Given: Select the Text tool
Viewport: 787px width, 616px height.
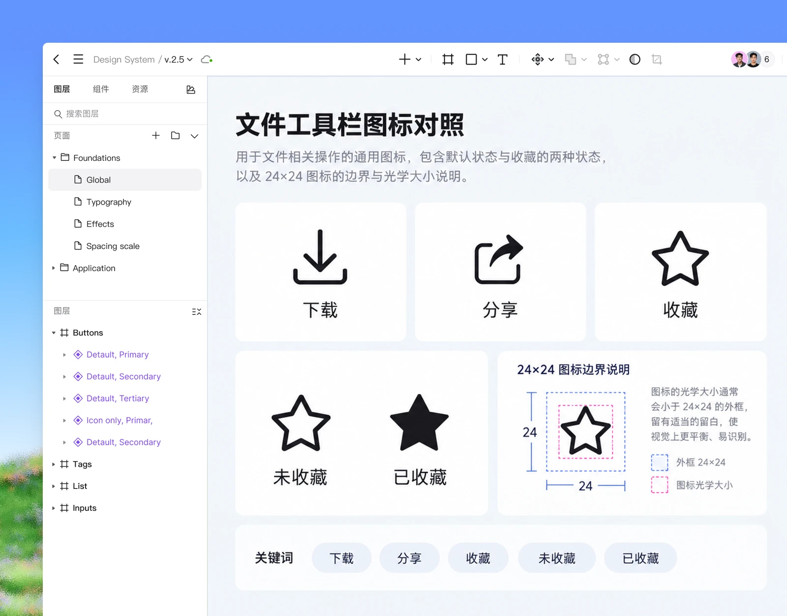Looking at the screenshot, I should (x=502, y=60).
